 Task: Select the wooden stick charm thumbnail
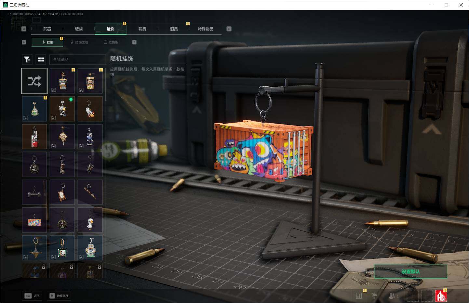tap(90, 192)
